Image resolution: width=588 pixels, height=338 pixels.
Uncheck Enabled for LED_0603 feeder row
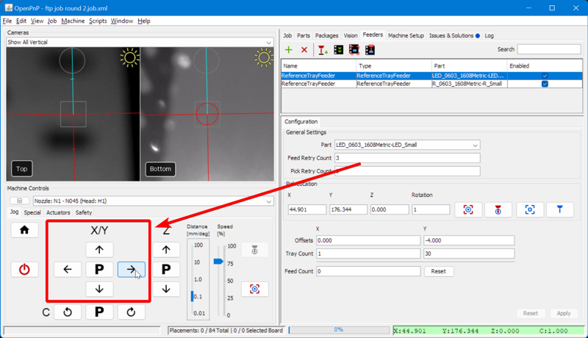544,76
